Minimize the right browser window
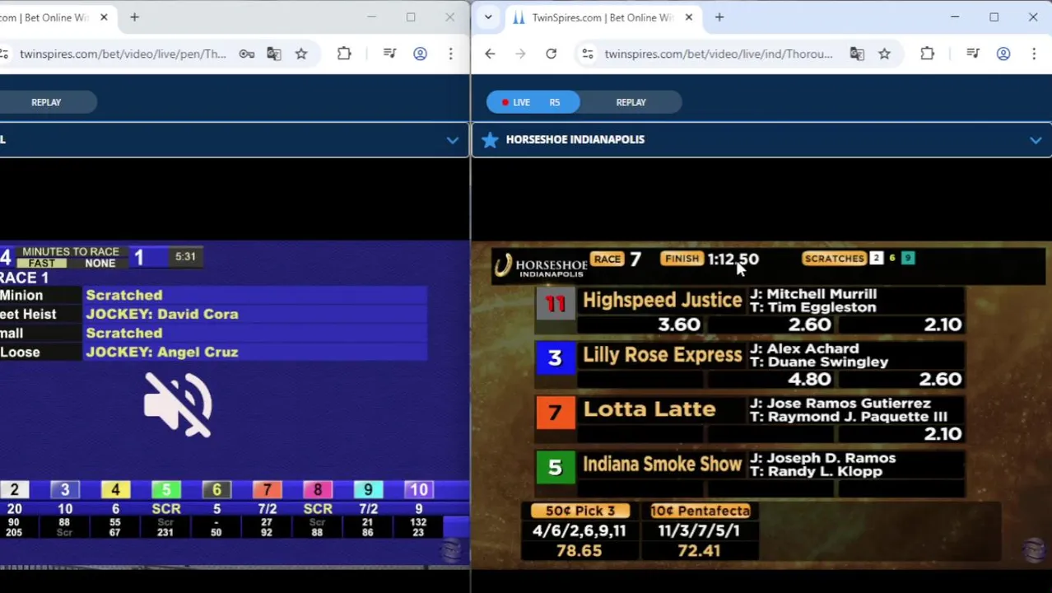Image resolution: width=1052 pixels, height=593 pixels. point(955,17)
